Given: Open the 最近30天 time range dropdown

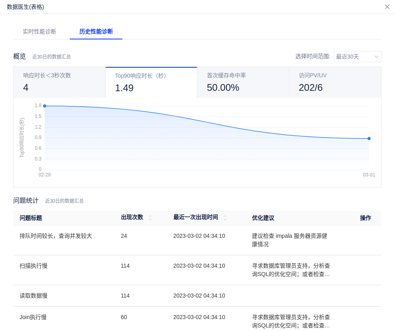Looking at the screenshot, I should 357,57.
